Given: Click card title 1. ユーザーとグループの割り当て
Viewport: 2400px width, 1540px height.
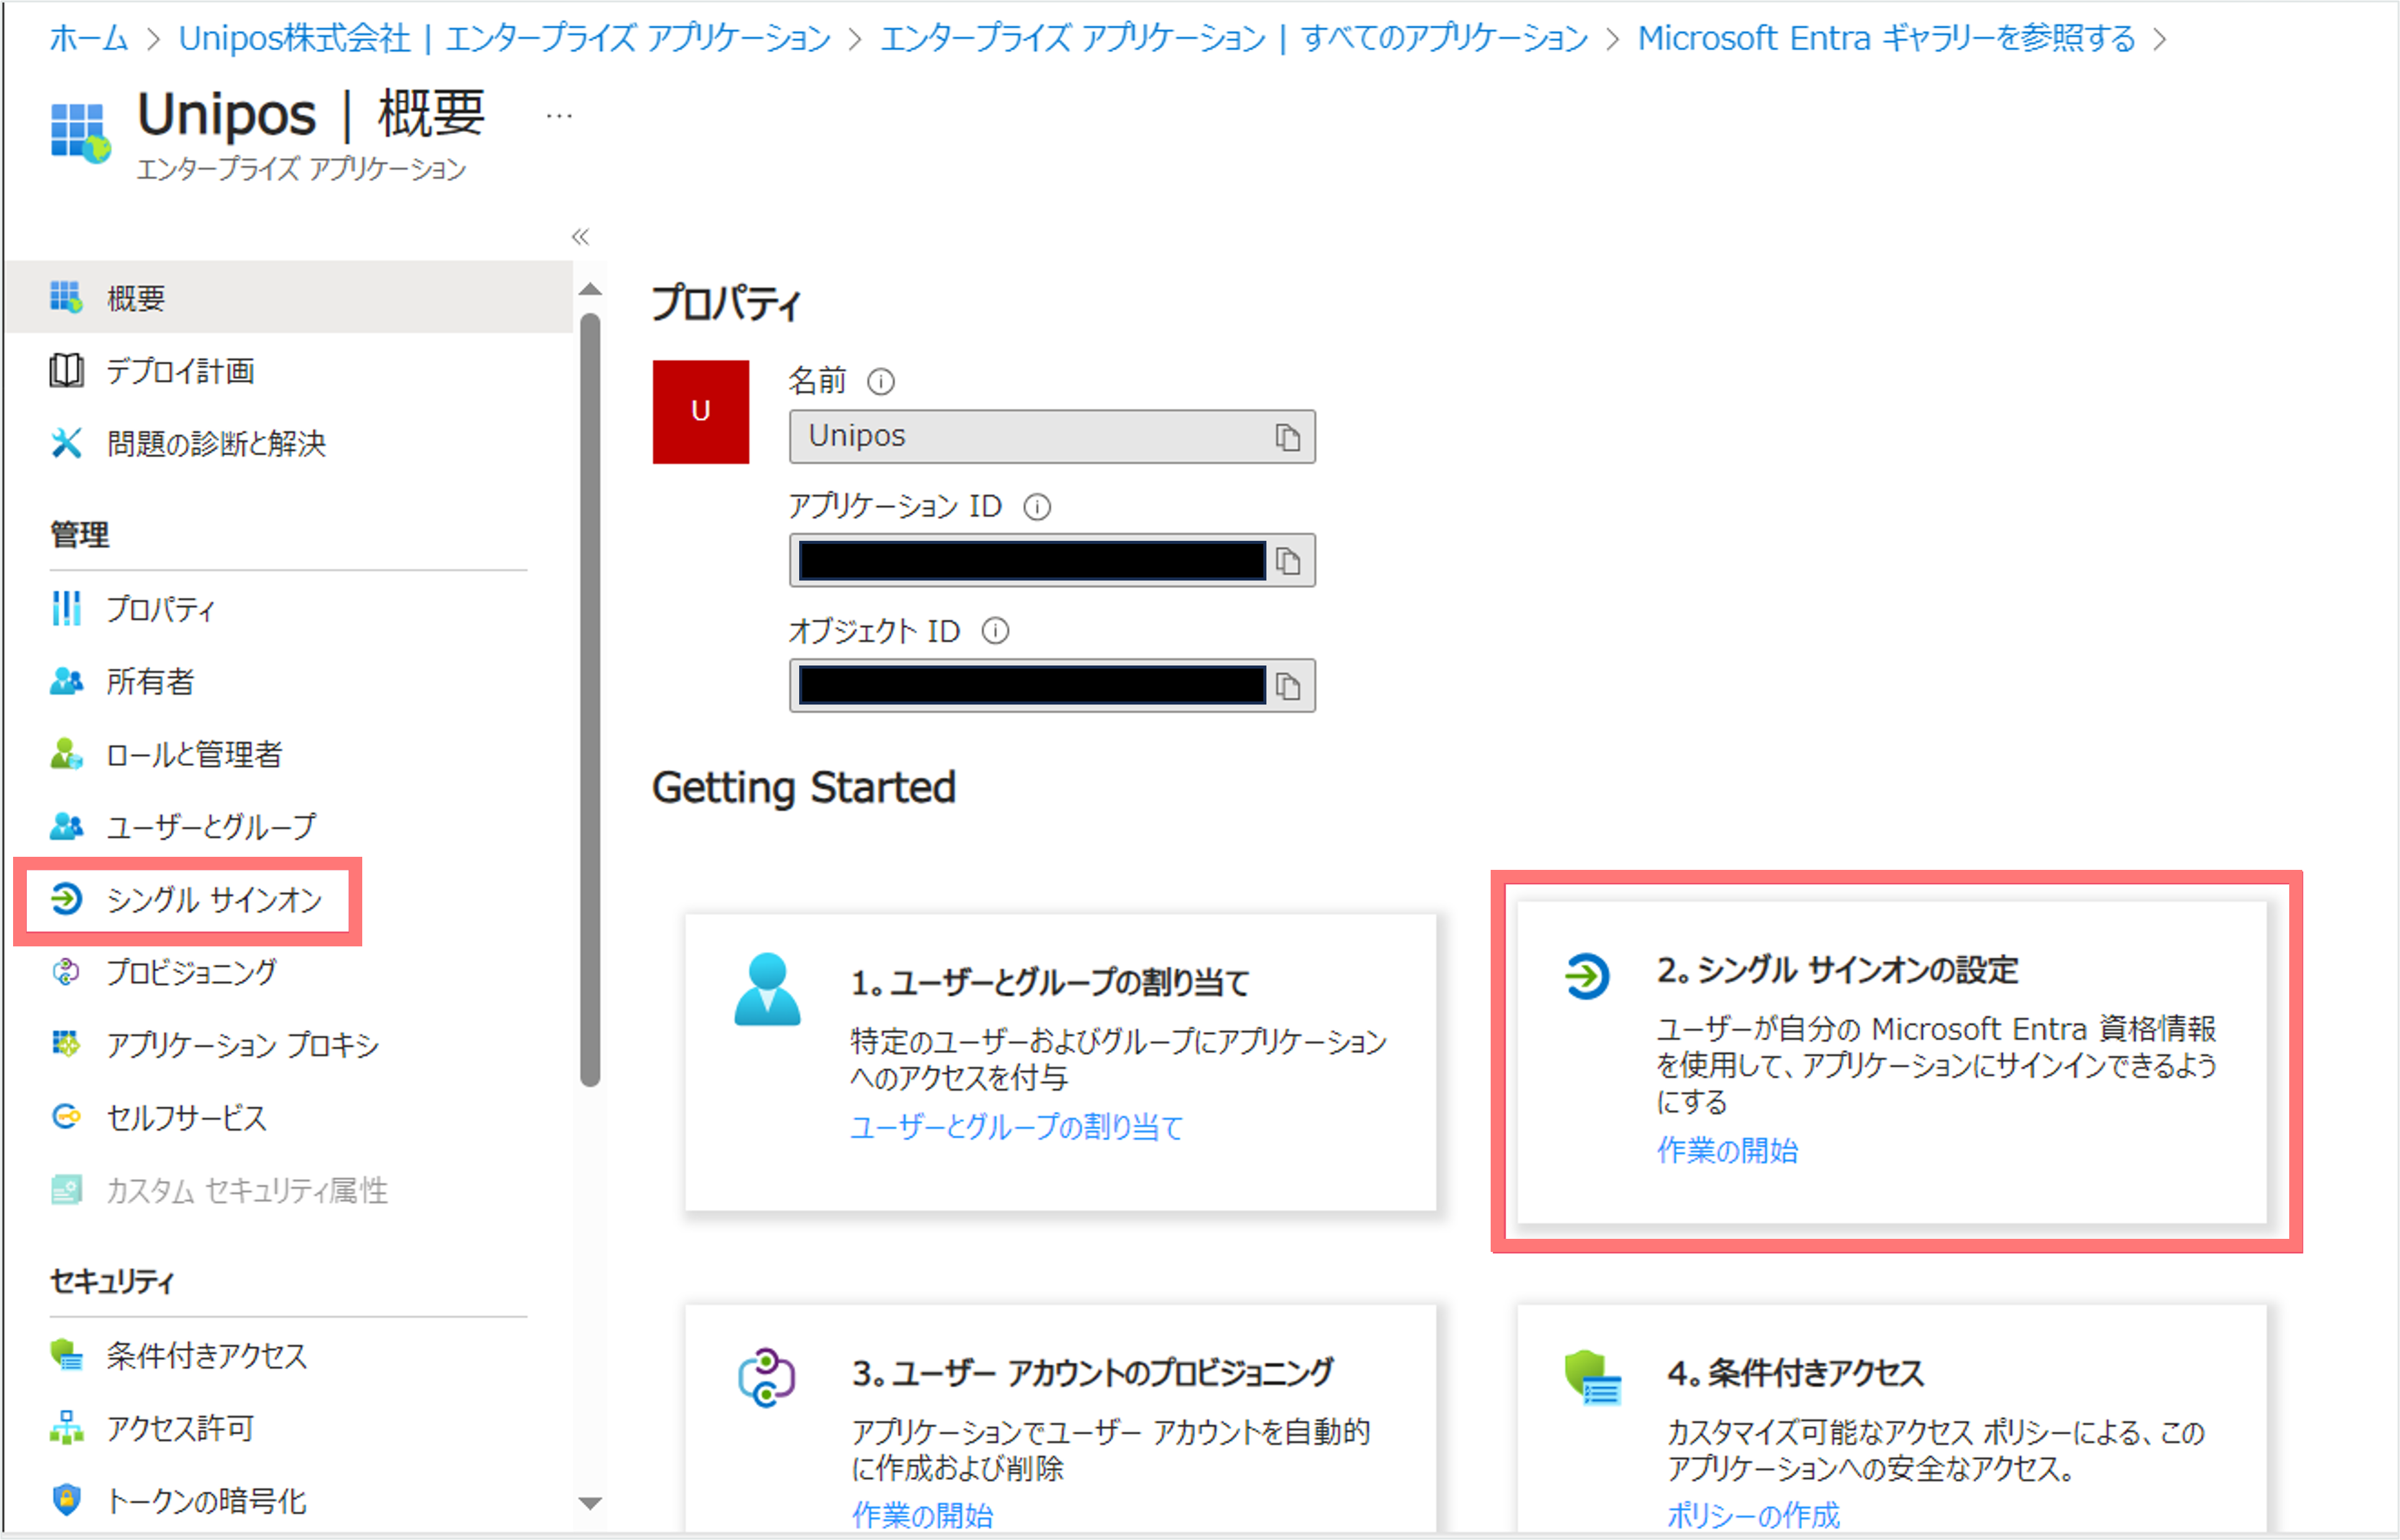Looking at the screenshot, I should [1050, 983].
